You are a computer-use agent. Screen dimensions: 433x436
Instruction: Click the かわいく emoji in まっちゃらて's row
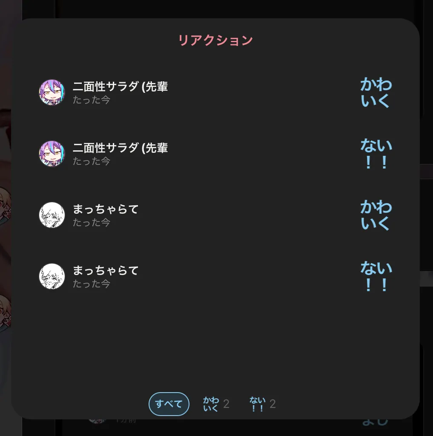point(376,215)
